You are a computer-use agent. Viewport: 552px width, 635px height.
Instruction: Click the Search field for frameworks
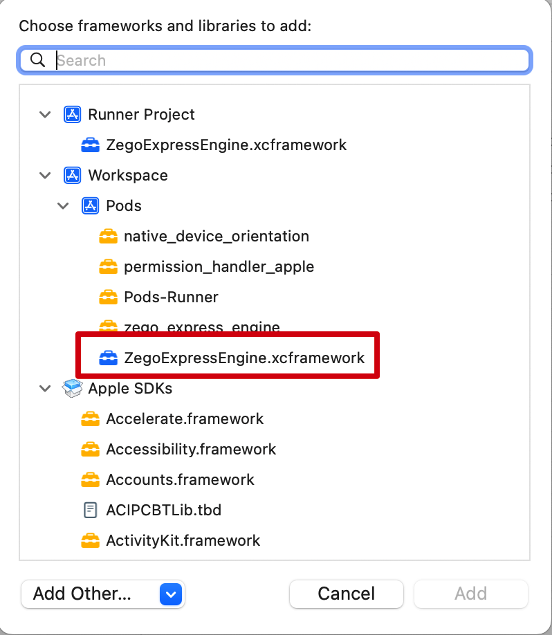pos(274,60)
